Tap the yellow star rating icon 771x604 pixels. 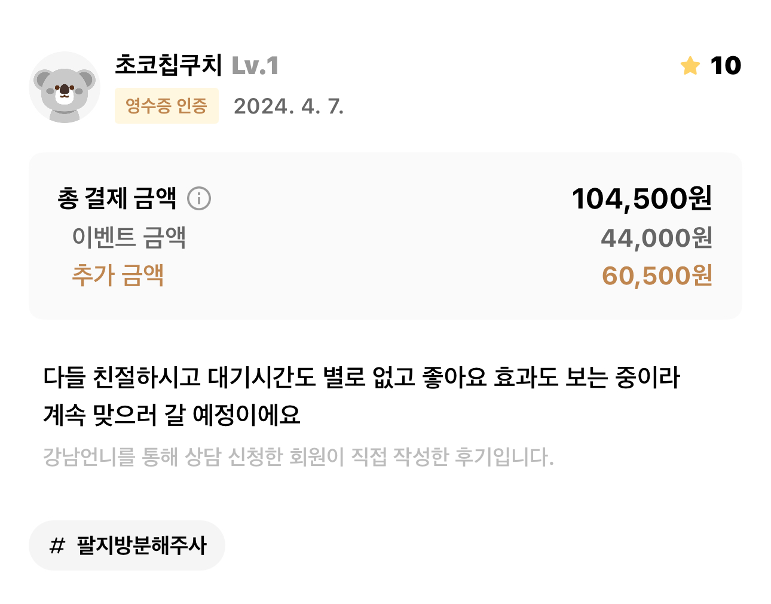pyautogui.click(x=690, y=66)
